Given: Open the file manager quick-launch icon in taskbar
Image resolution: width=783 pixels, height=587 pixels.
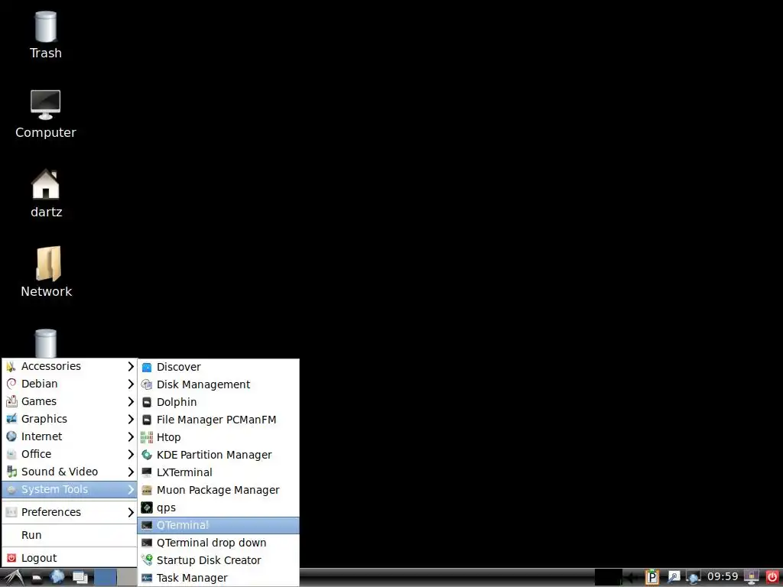Looking at the screenshot, I should [x=37, y=578].
